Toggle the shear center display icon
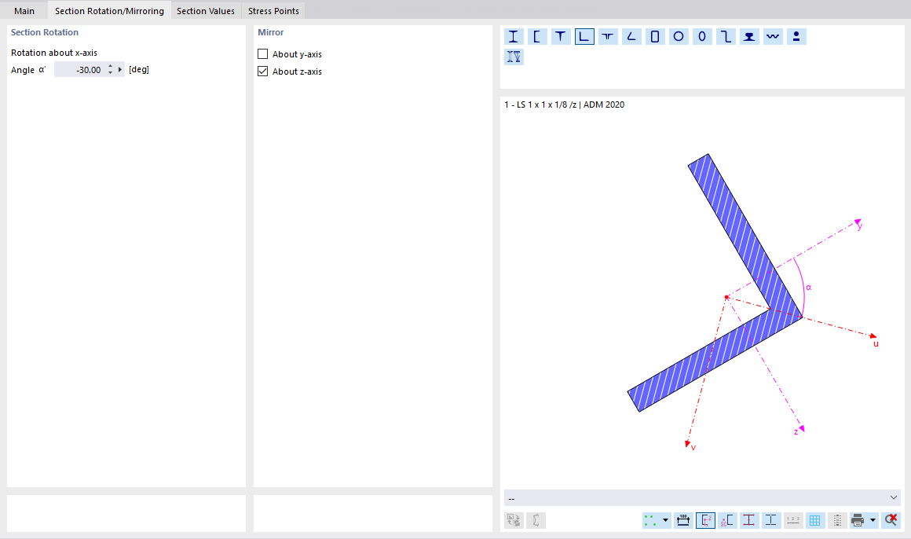Screen dimensions: 911x539 pos(727,519)
